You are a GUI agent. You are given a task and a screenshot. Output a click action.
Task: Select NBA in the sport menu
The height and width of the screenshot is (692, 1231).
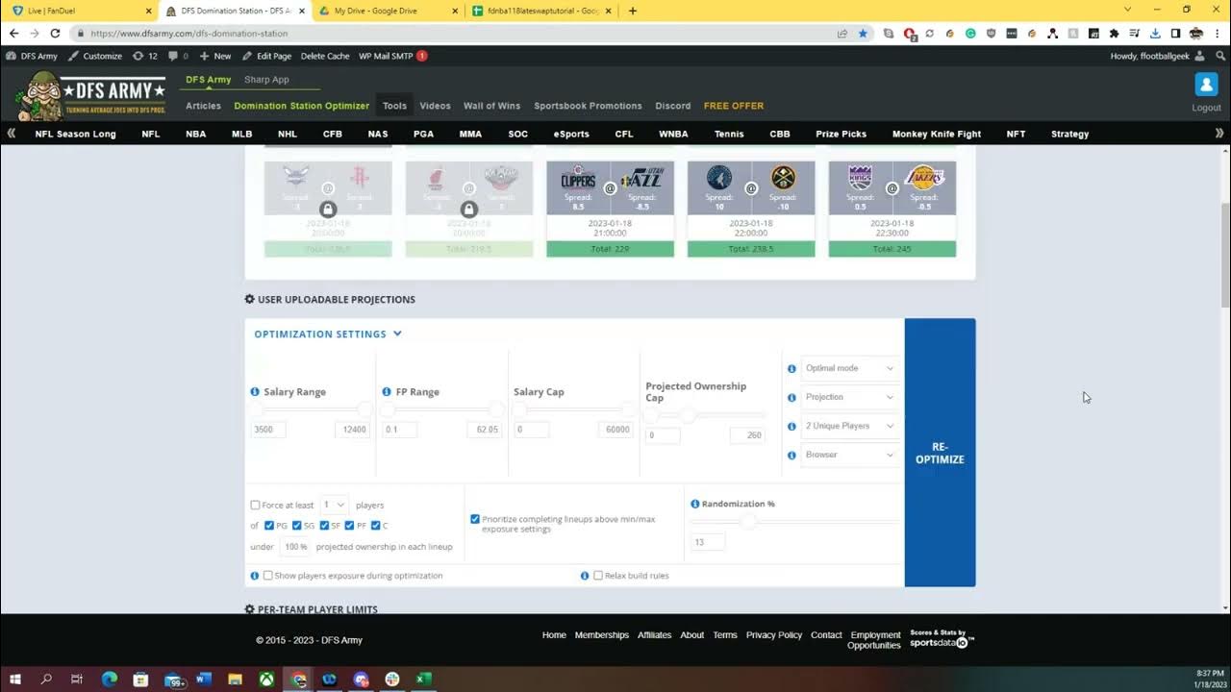pyautogui.click(x=196, y=135)
